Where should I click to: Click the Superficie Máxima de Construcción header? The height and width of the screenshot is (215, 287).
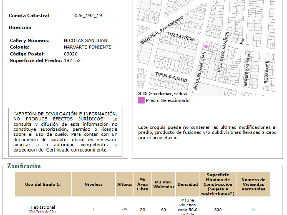[x=218, y=184]
